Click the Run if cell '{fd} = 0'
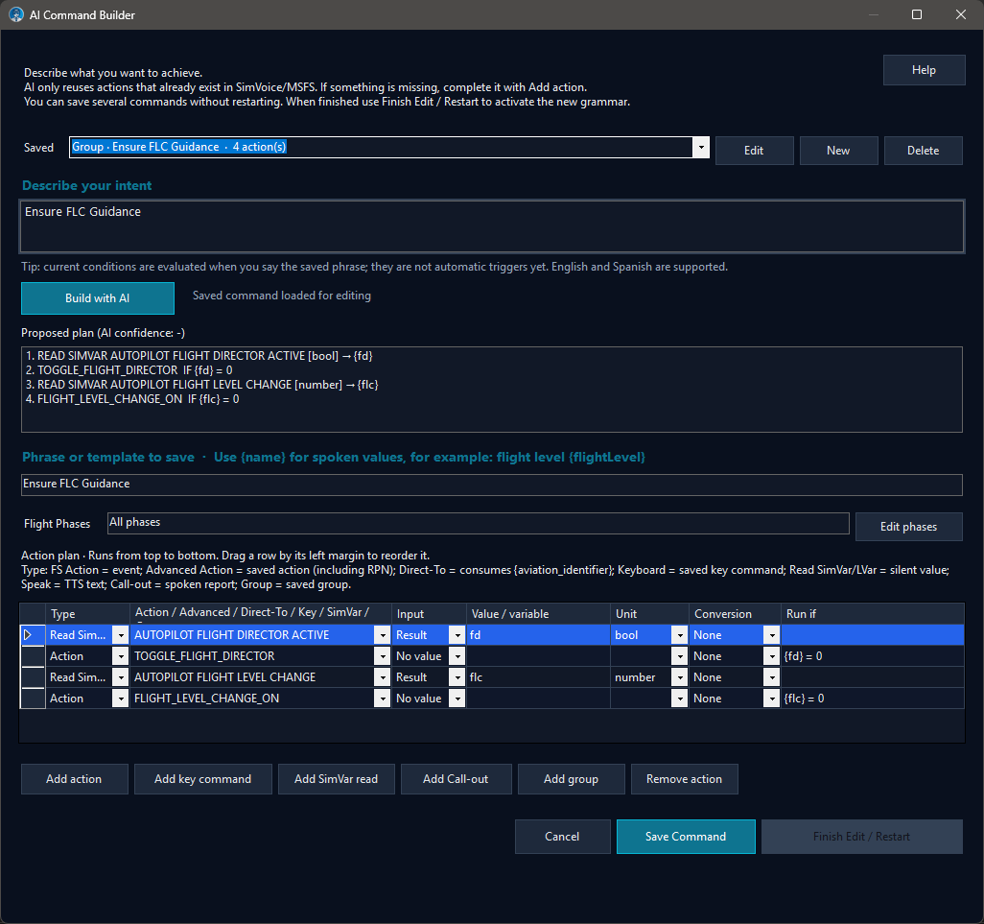 [873, 656]
